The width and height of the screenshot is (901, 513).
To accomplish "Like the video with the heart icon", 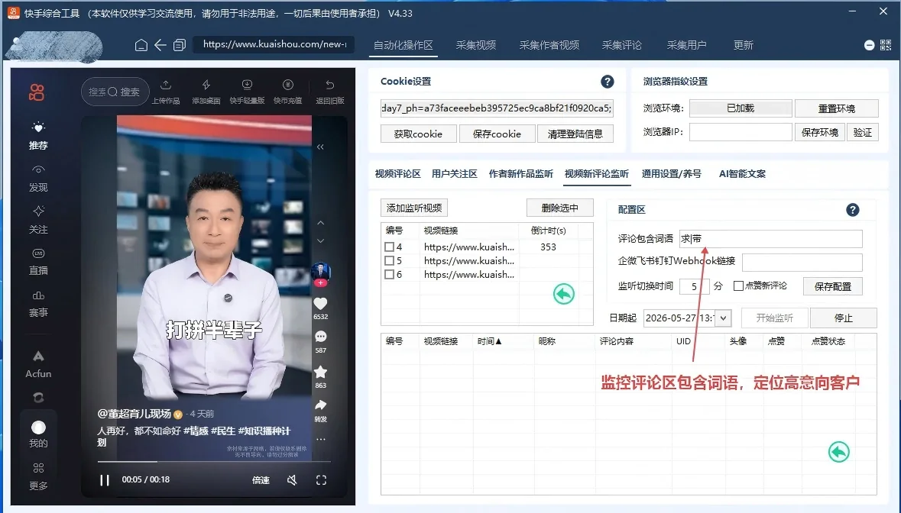I will [321, 304].
